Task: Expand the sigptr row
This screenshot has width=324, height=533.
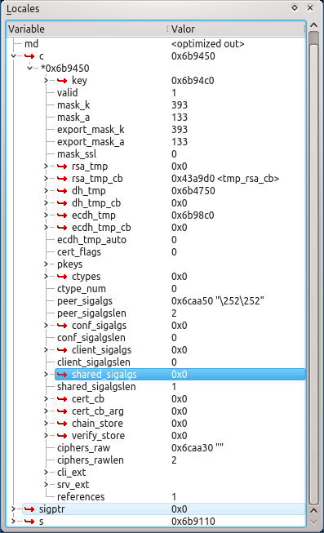Action: click(x=14, y=509)
